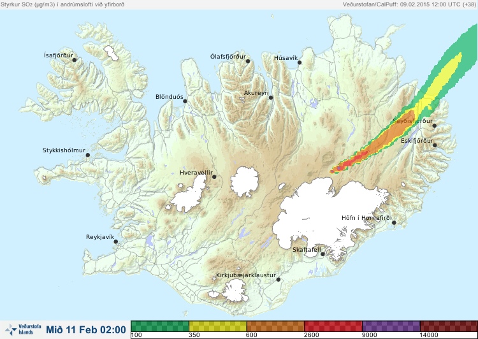Click the 'Ísafjörður' label

(x=59, y=55)
